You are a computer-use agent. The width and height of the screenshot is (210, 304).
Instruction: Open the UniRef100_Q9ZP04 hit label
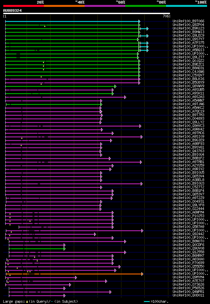(188, 25)
